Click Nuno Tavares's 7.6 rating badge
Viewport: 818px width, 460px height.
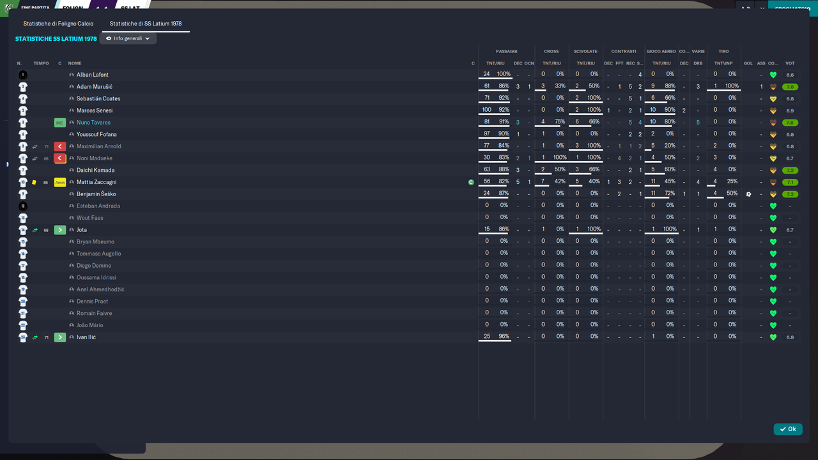click(x=790, y=123)
